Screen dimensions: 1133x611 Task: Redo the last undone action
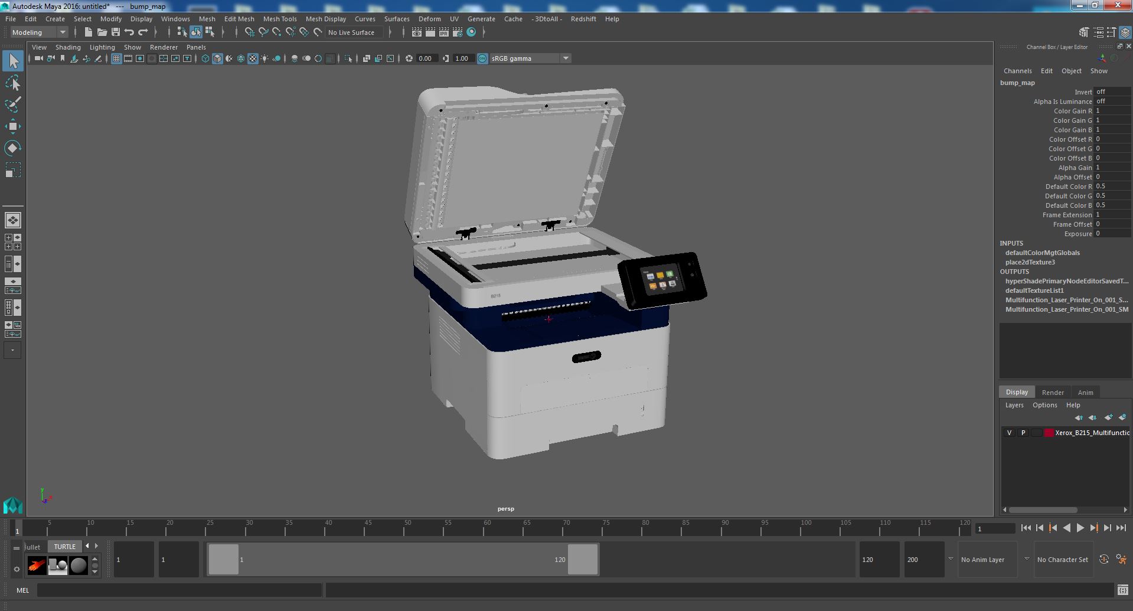143,32
